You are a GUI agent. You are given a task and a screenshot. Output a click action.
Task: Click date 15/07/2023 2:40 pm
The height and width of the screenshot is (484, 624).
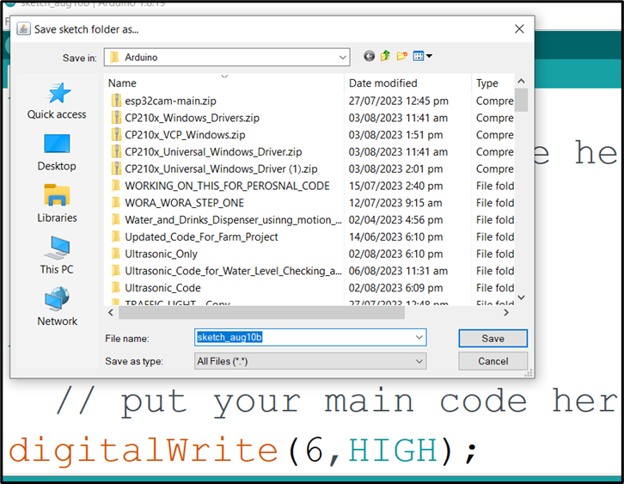395,186
